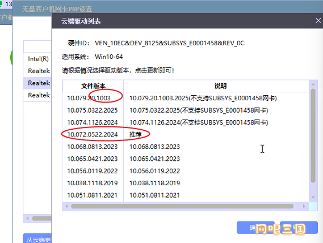Select driver version 10.079.20.1003 row
This screenshot has width=323, height=243.
pos(186,98)
